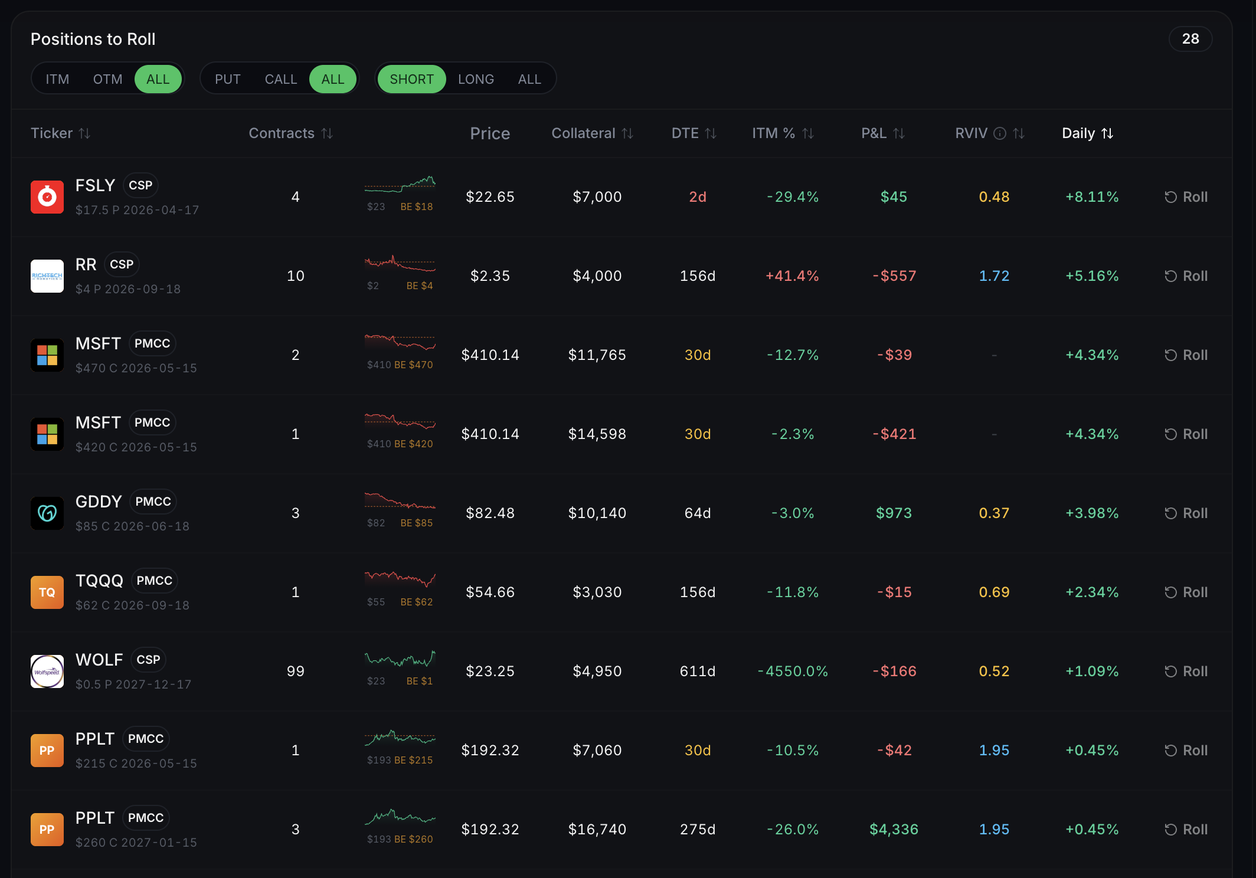Screen dimensions: 1256x878
Task: Open the GDDY price sparkline chart
Action: pos(400,501)
